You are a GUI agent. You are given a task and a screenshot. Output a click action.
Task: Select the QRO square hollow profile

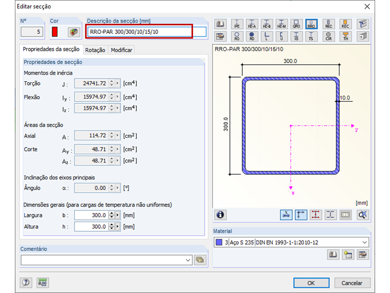(297, 24)
